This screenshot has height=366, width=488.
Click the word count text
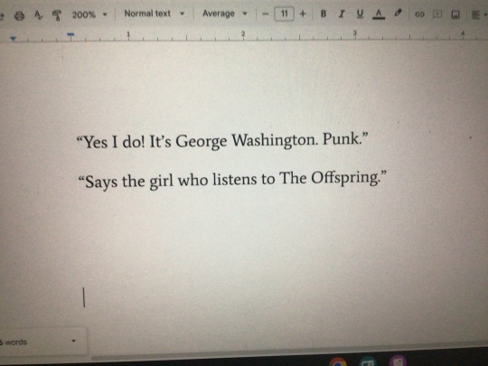(x=14, y=343)
